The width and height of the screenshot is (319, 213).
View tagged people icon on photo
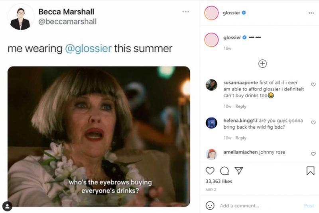click(7, 206)
